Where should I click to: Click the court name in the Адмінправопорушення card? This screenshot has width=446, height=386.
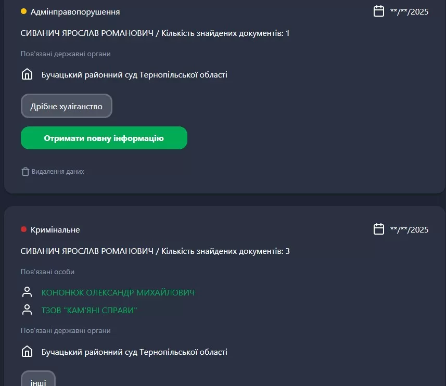click(x=134, y=74)
